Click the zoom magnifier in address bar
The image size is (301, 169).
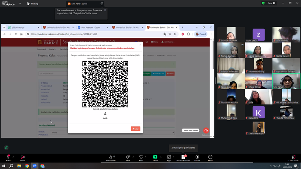point(170,34)
